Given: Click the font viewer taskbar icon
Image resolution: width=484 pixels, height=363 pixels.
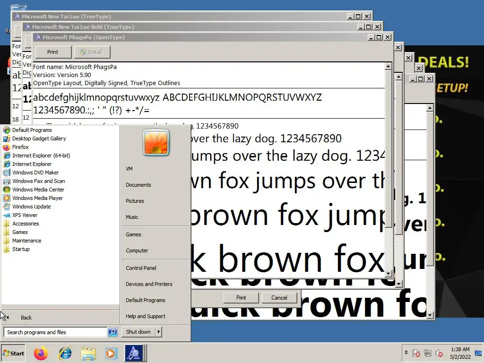Looking at the screenshot, I should (x=134, y=353).
